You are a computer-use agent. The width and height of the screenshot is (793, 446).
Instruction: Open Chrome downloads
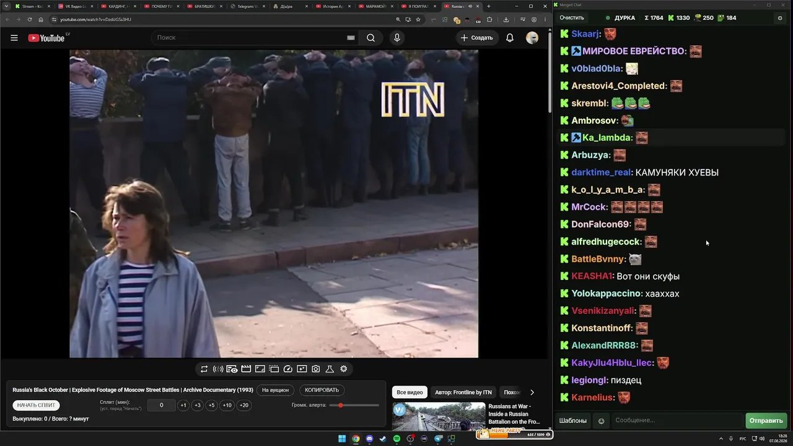tap(506, 19)
